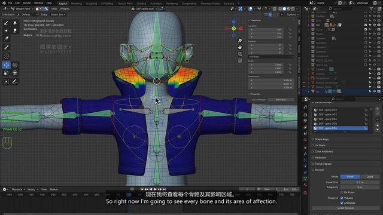The height and width of the screenshot is (215, 383).
Task: Open the Object Data green triangle tab
Action: coord(305,179)
